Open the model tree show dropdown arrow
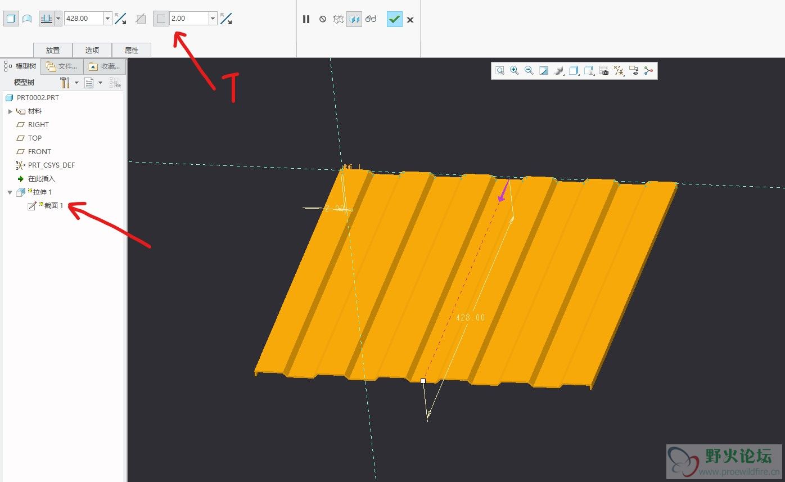Image resolution: width=785 pixels, height=482 pixels. [100, 83]
